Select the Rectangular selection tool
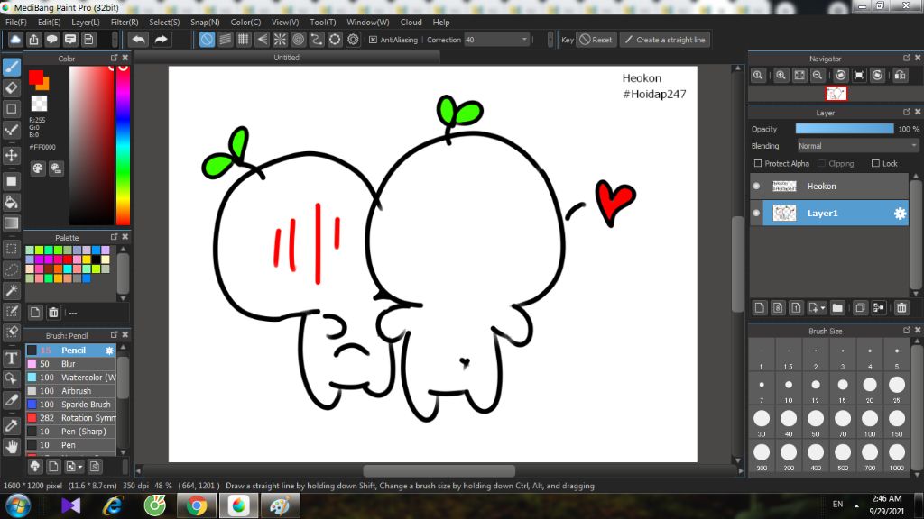Screen dimensions: 924x519 11,249
